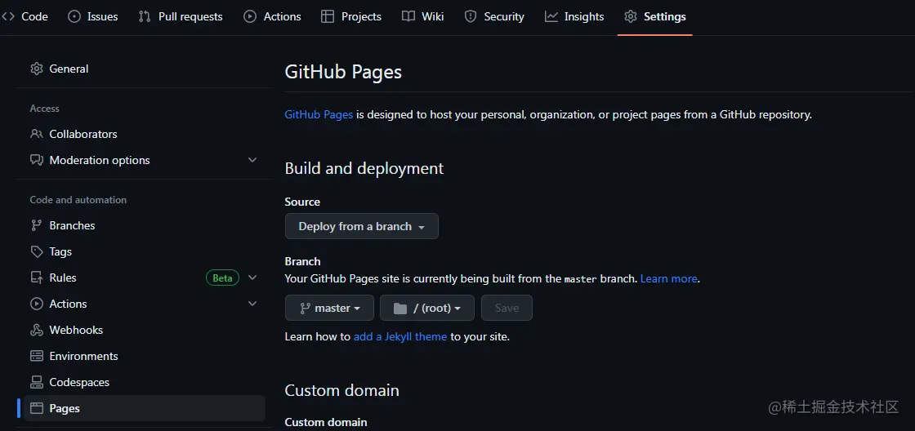
Task: Click the Pull requests branch icon
Action: coord(145,16)
